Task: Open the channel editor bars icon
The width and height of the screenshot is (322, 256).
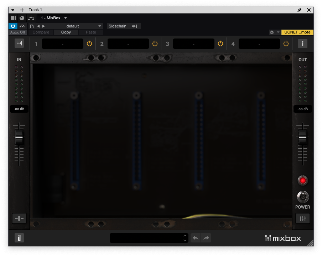Action: [13, 18]
